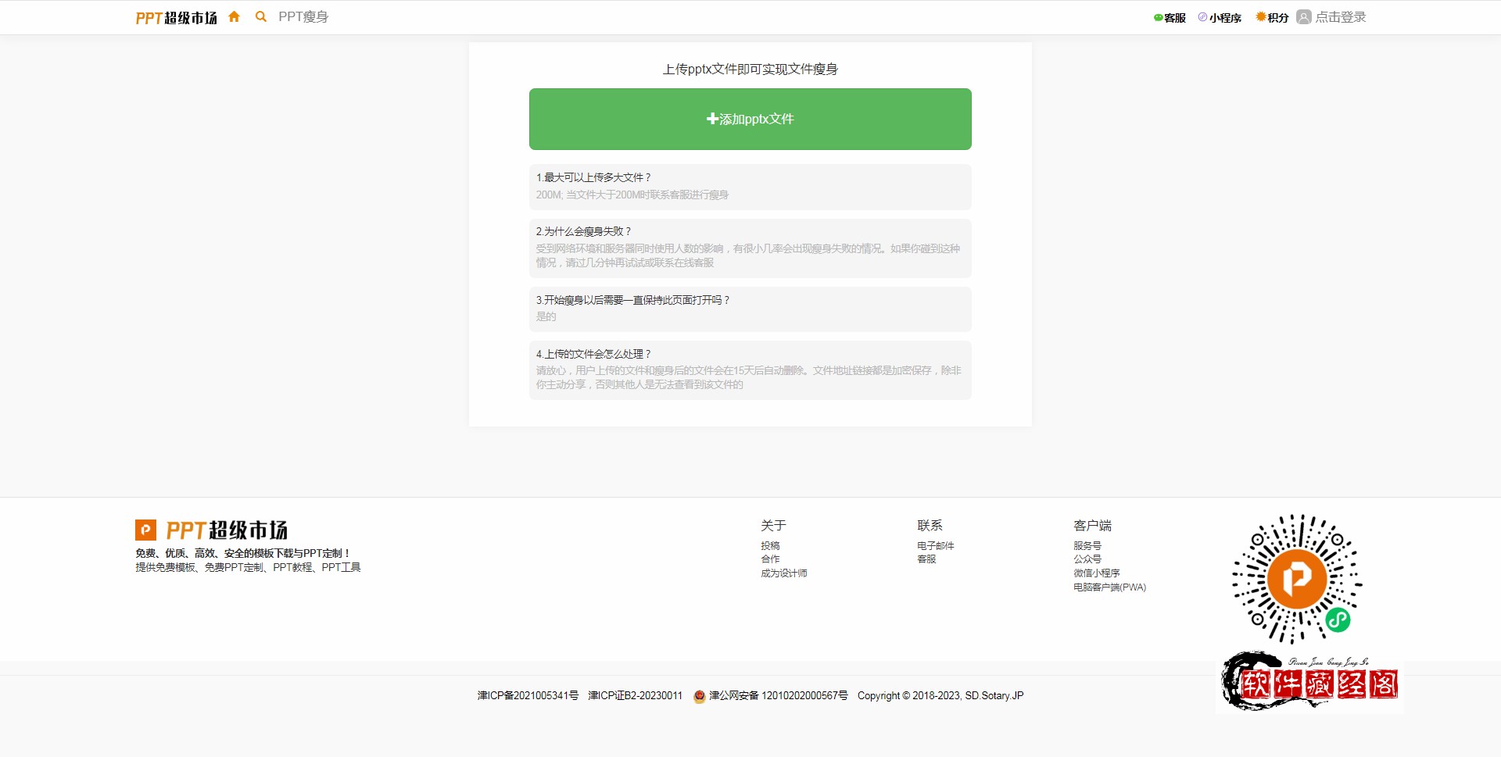Screen dimensions: 1501x757
Task: Open 电脑客户端(PWA) under 客户端
Action: click(1109, 587)
